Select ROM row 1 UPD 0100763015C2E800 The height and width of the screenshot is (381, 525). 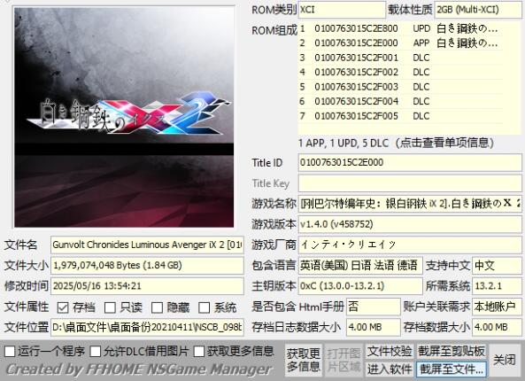pos(400,29)
